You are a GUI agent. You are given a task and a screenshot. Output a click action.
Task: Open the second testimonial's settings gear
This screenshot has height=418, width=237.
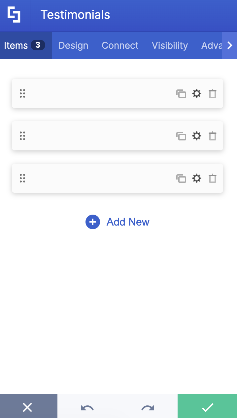[197, 136]
